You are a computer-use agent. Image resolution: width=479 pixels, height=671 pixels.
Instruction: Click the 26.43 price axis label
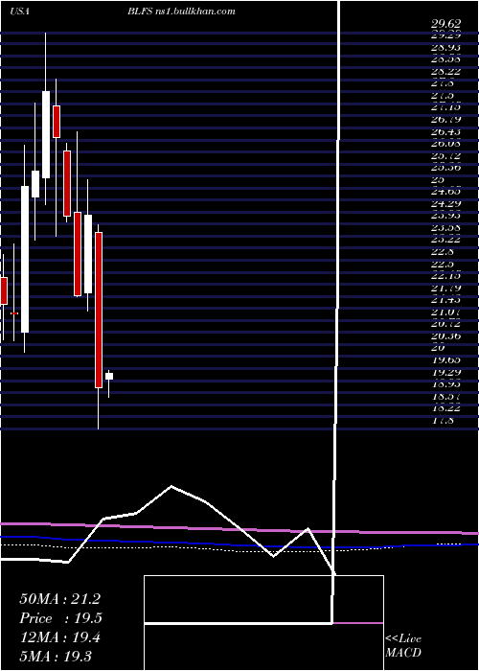click(445, 131)
